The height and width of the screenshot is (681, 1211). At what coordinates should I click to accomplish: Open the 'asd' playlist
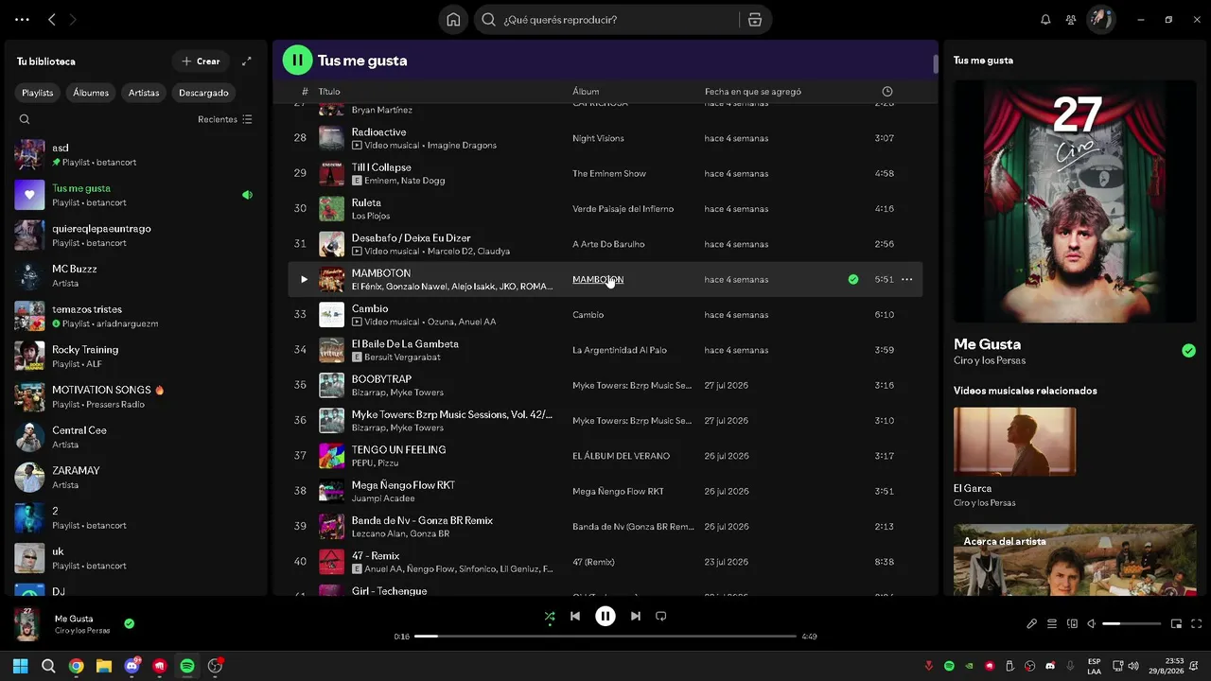tap(134, 155)
